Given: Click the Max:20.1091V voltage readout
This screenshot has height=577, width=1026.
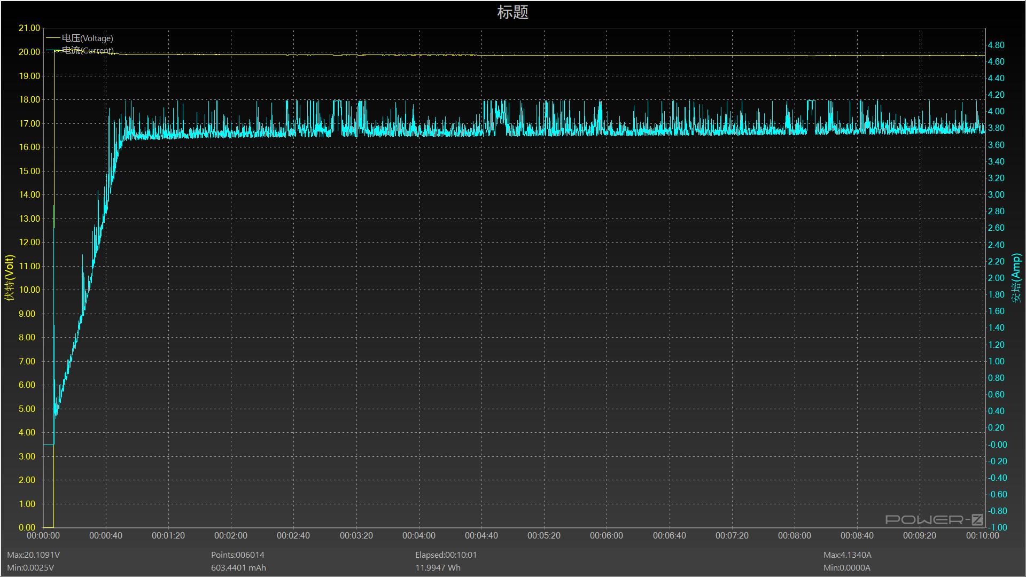Looking at the screenshot, I should [x=34, y=555].
